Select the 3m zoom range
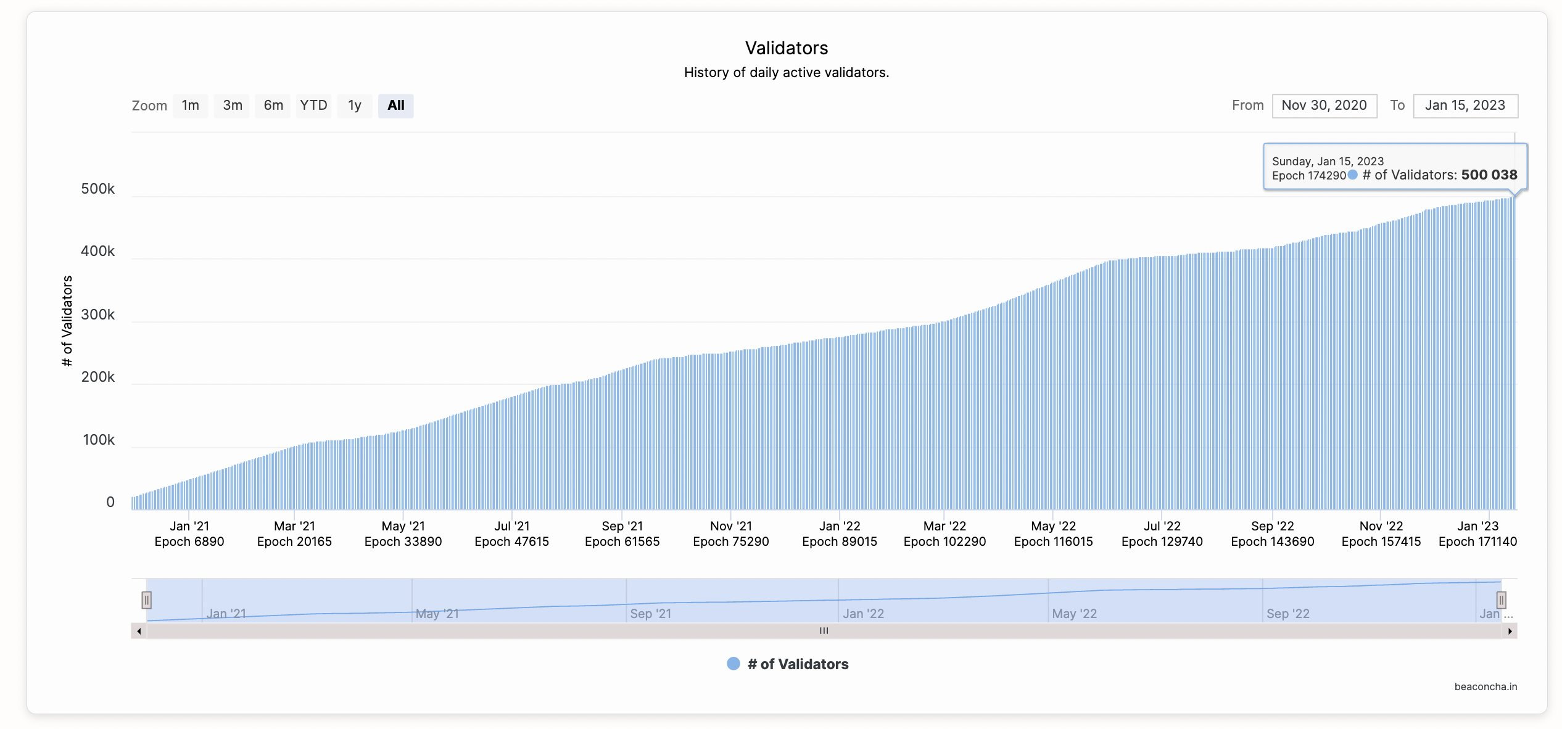This screenshot has height=729, width=1562. pyautogui.click(x=232, y=105)
